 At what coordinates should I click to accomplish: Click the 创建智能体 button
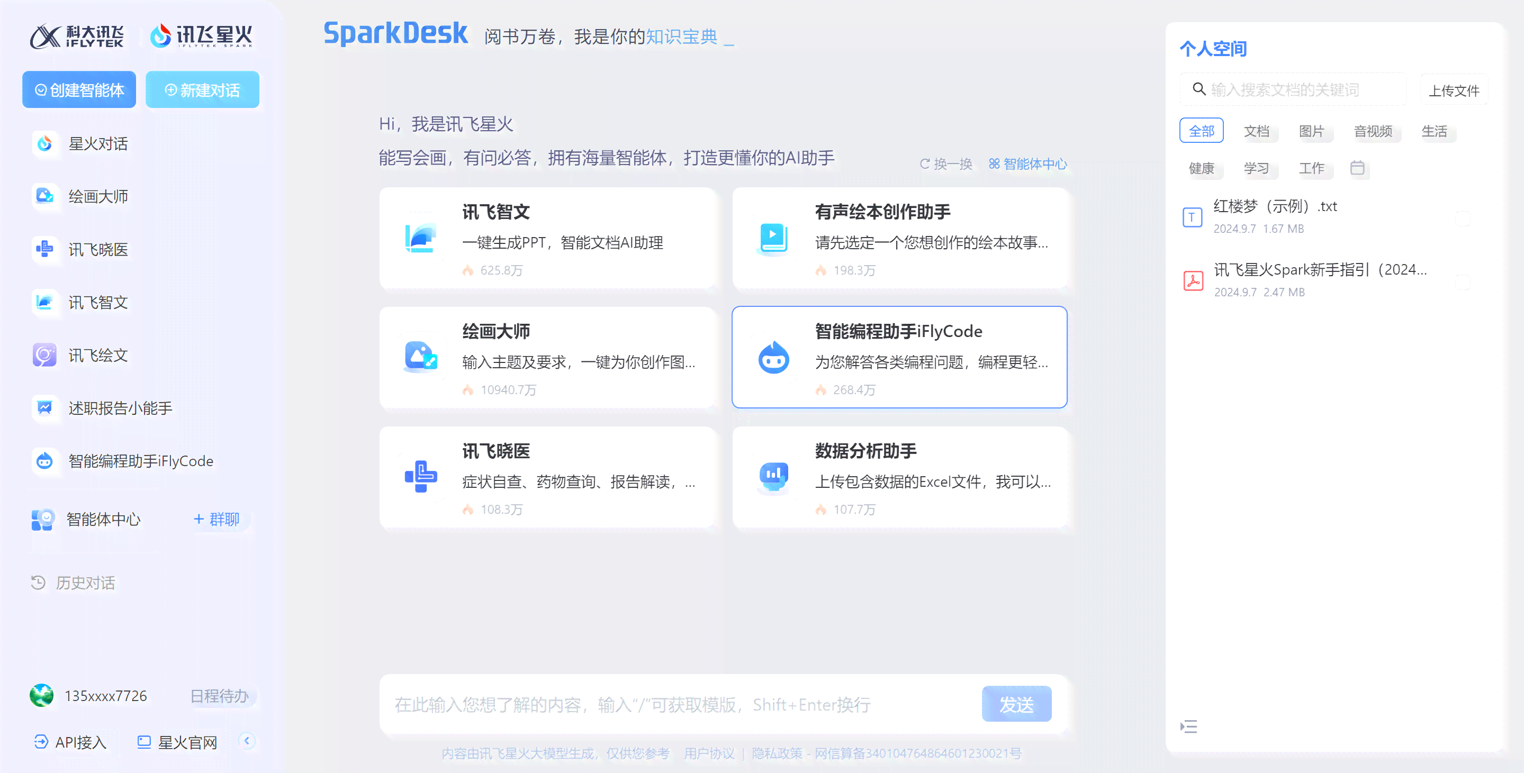point(79,90)
